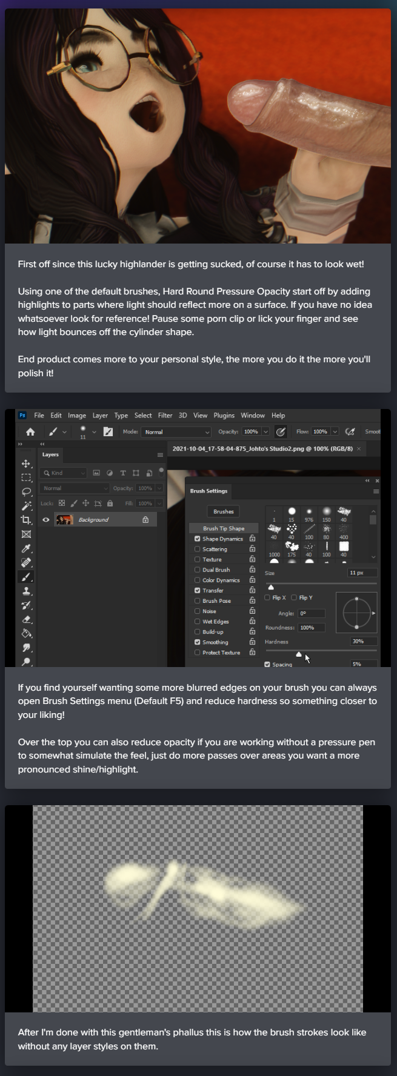
Task: Select the Move tool
Action: pos(25,463)
